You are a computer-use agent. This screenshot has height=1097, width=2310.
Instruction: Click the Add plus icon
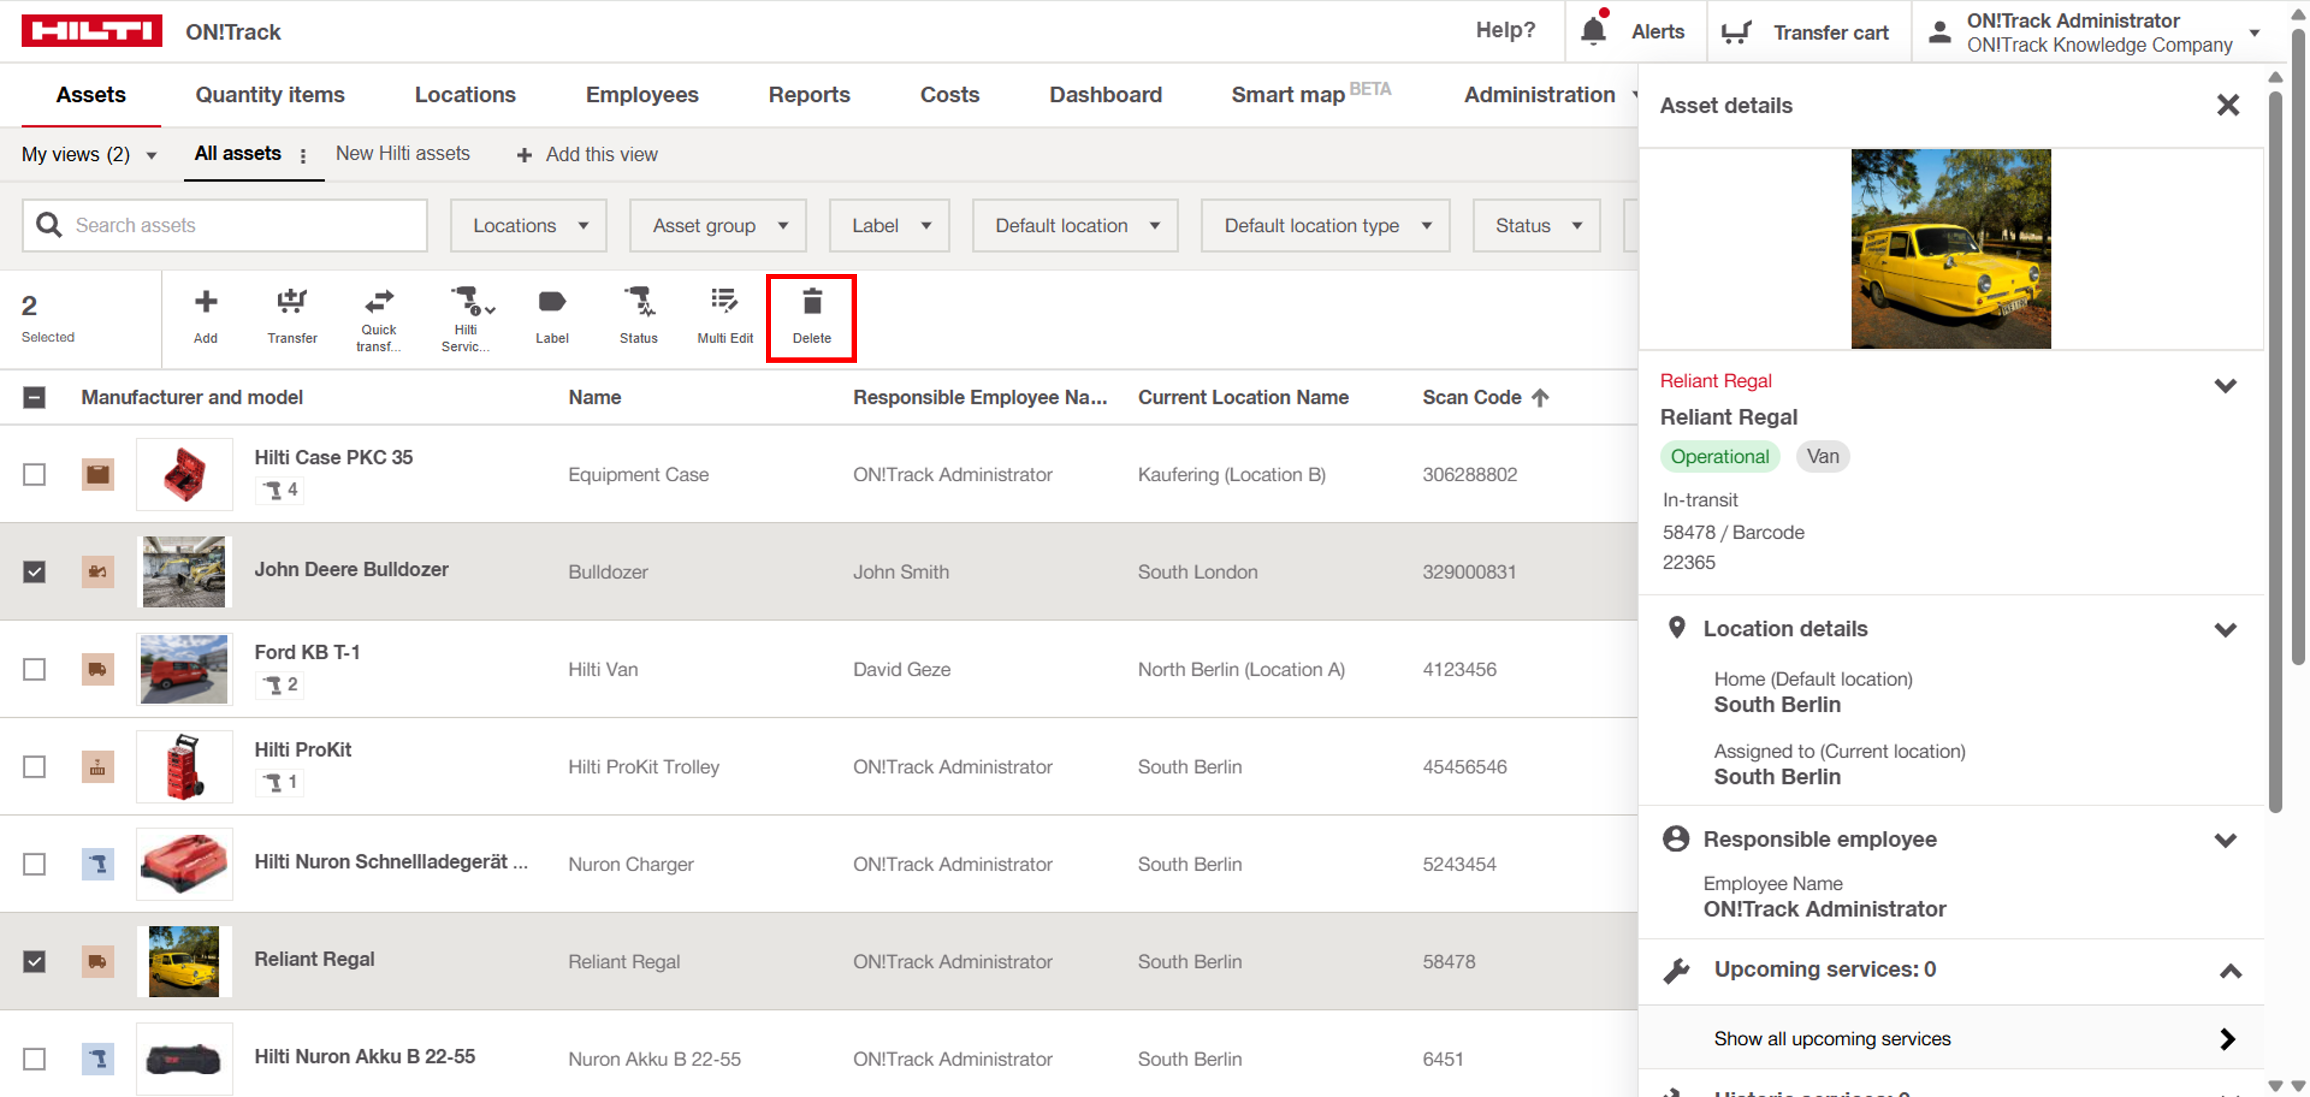205,302
